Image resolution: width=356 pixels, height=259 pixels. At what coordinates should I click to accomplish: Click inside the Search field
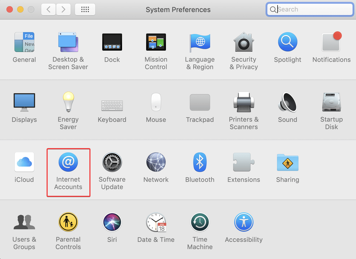point(309,9)
